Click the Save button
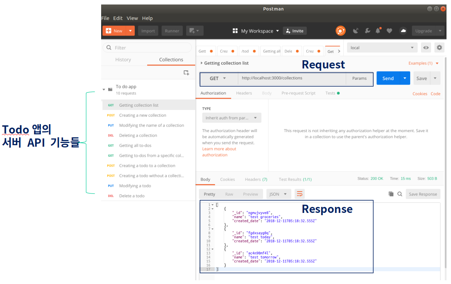 point(422,78)
